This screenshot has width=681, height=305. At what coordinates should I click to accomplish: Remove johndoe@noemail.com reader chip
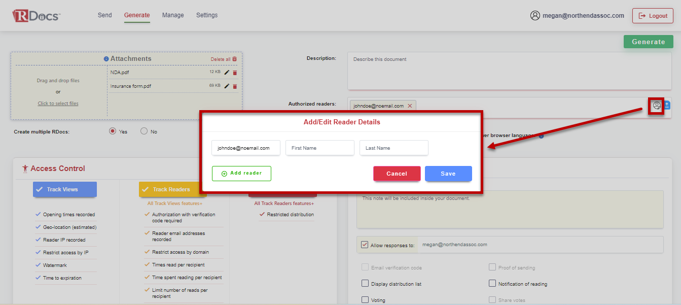pyautogui.click(x=410, y=106)
